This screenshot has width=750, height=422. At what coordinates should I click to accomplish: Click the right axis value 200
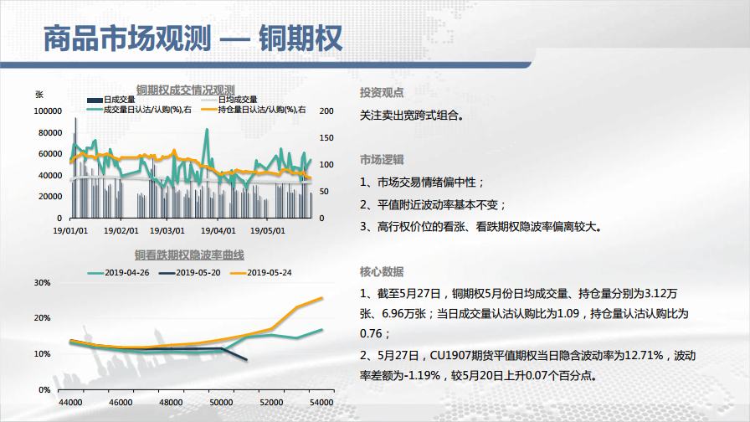click(x=326, y=111)
